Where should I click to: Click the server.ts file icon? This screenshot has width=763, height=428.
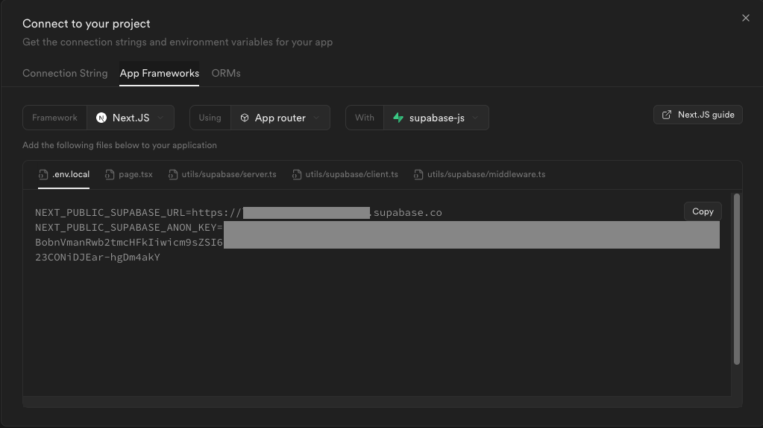point(173,174)
